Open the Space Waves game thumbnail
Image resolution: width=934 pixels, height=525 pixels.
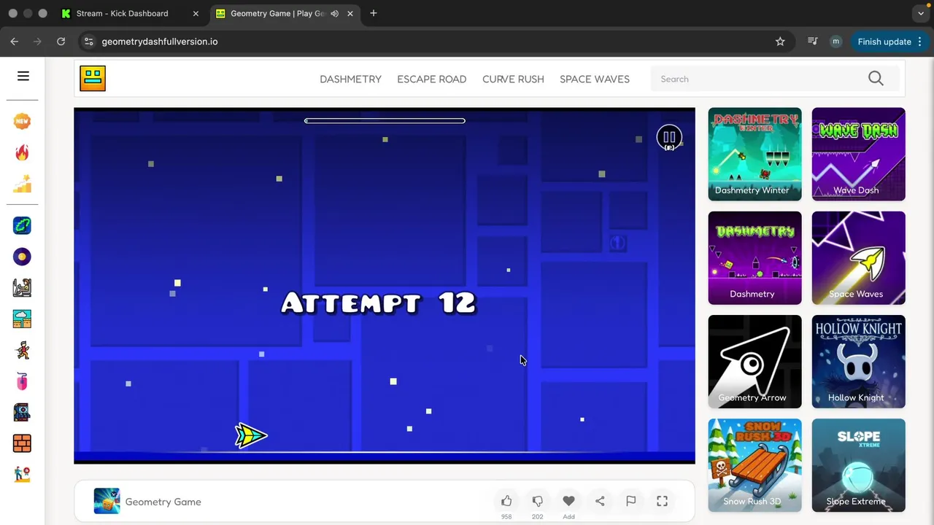click(x=858, y=257)
